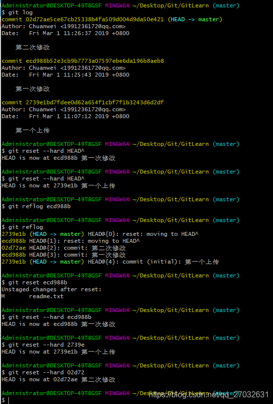Click reflog entry 'HEAD@{3}: commit: 第一次修改'
This screenshot has width=273, height=404.
77,255
